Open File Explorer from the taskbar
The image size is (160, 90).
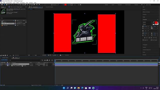tap(79, 88)
